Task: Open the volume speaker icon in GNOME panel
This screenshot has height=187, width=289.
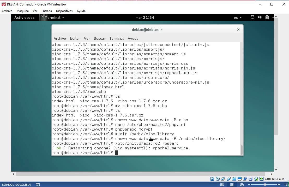Action: 260,17
